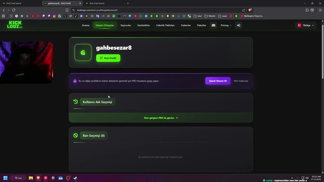Open the 'oyun' bookmarks folder

click(222, 16)
